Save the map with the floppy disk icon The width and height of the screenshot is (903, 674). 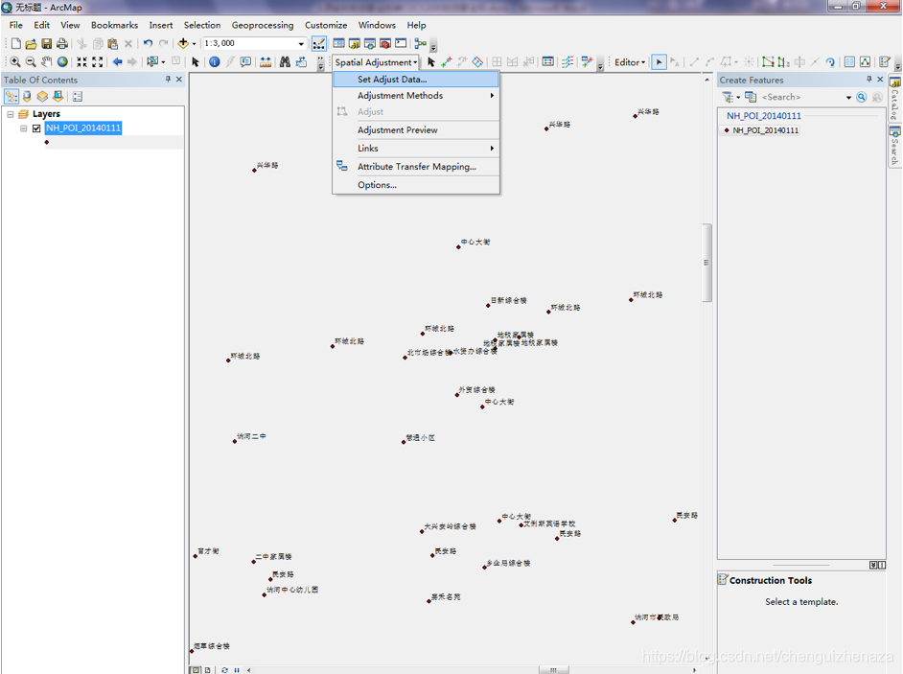coord(47,43)
